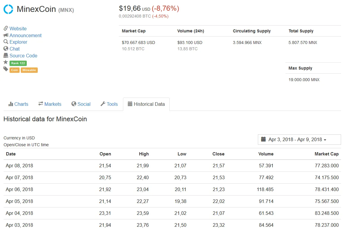Open the Explorer link
This screenshot has width=347, height=233.
click(18, 42)
